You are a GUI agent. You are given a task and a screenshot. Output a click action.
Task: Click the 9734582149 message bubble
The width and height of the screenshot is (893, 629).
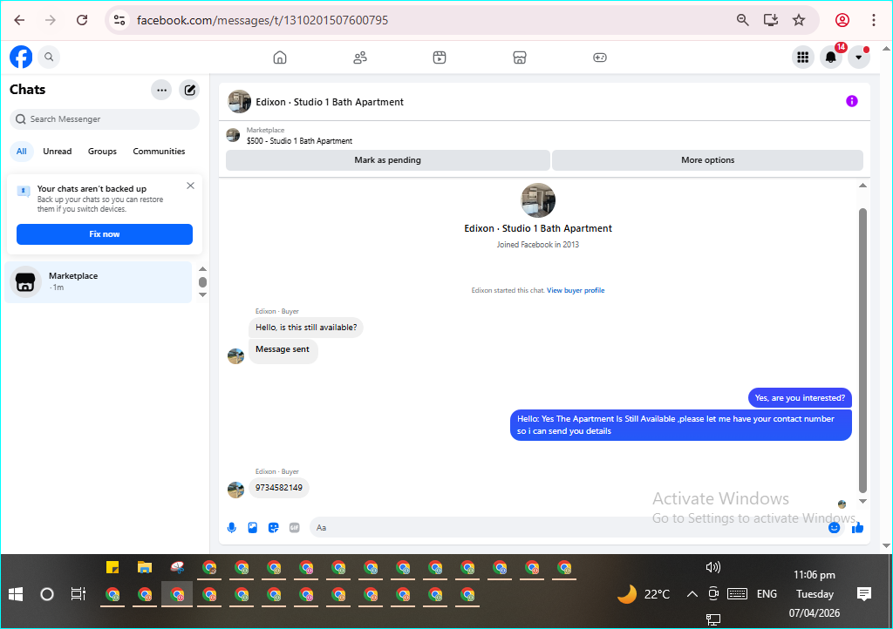click(x=279, y=488)
